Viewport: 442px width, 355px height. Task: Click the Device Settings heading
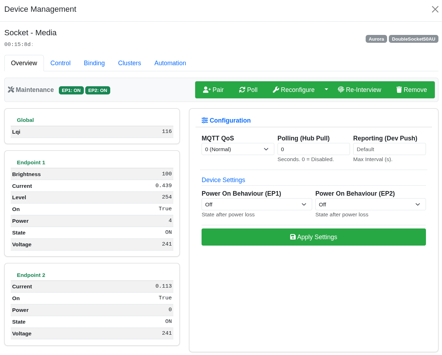tap(223, 180)
